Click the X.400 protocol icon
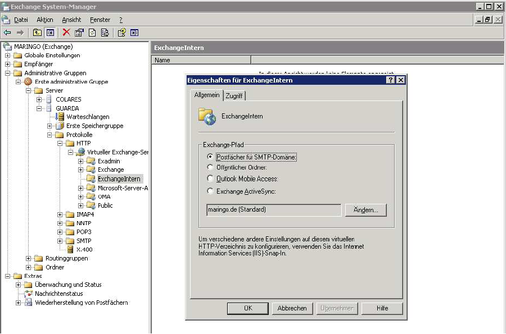This screenshot has width=506, height=334. click(x=70, y=249)
